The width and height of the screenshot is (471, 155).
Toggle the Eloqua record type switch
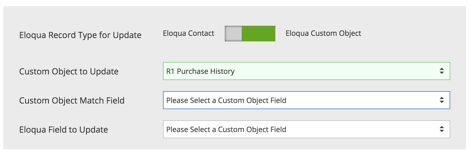point(250,34)
